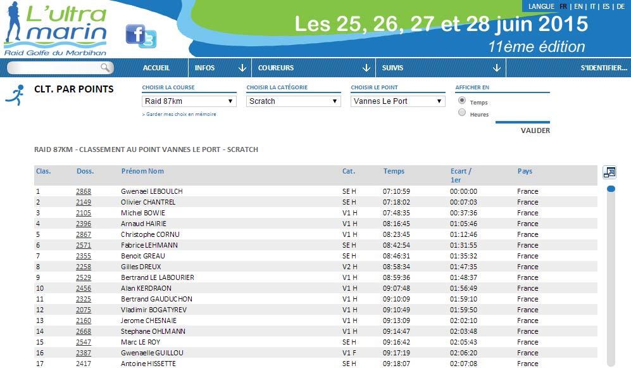
Task: Open the Raid 87km course dropdown
Action: pyautogui.click(x=189, y=101)
